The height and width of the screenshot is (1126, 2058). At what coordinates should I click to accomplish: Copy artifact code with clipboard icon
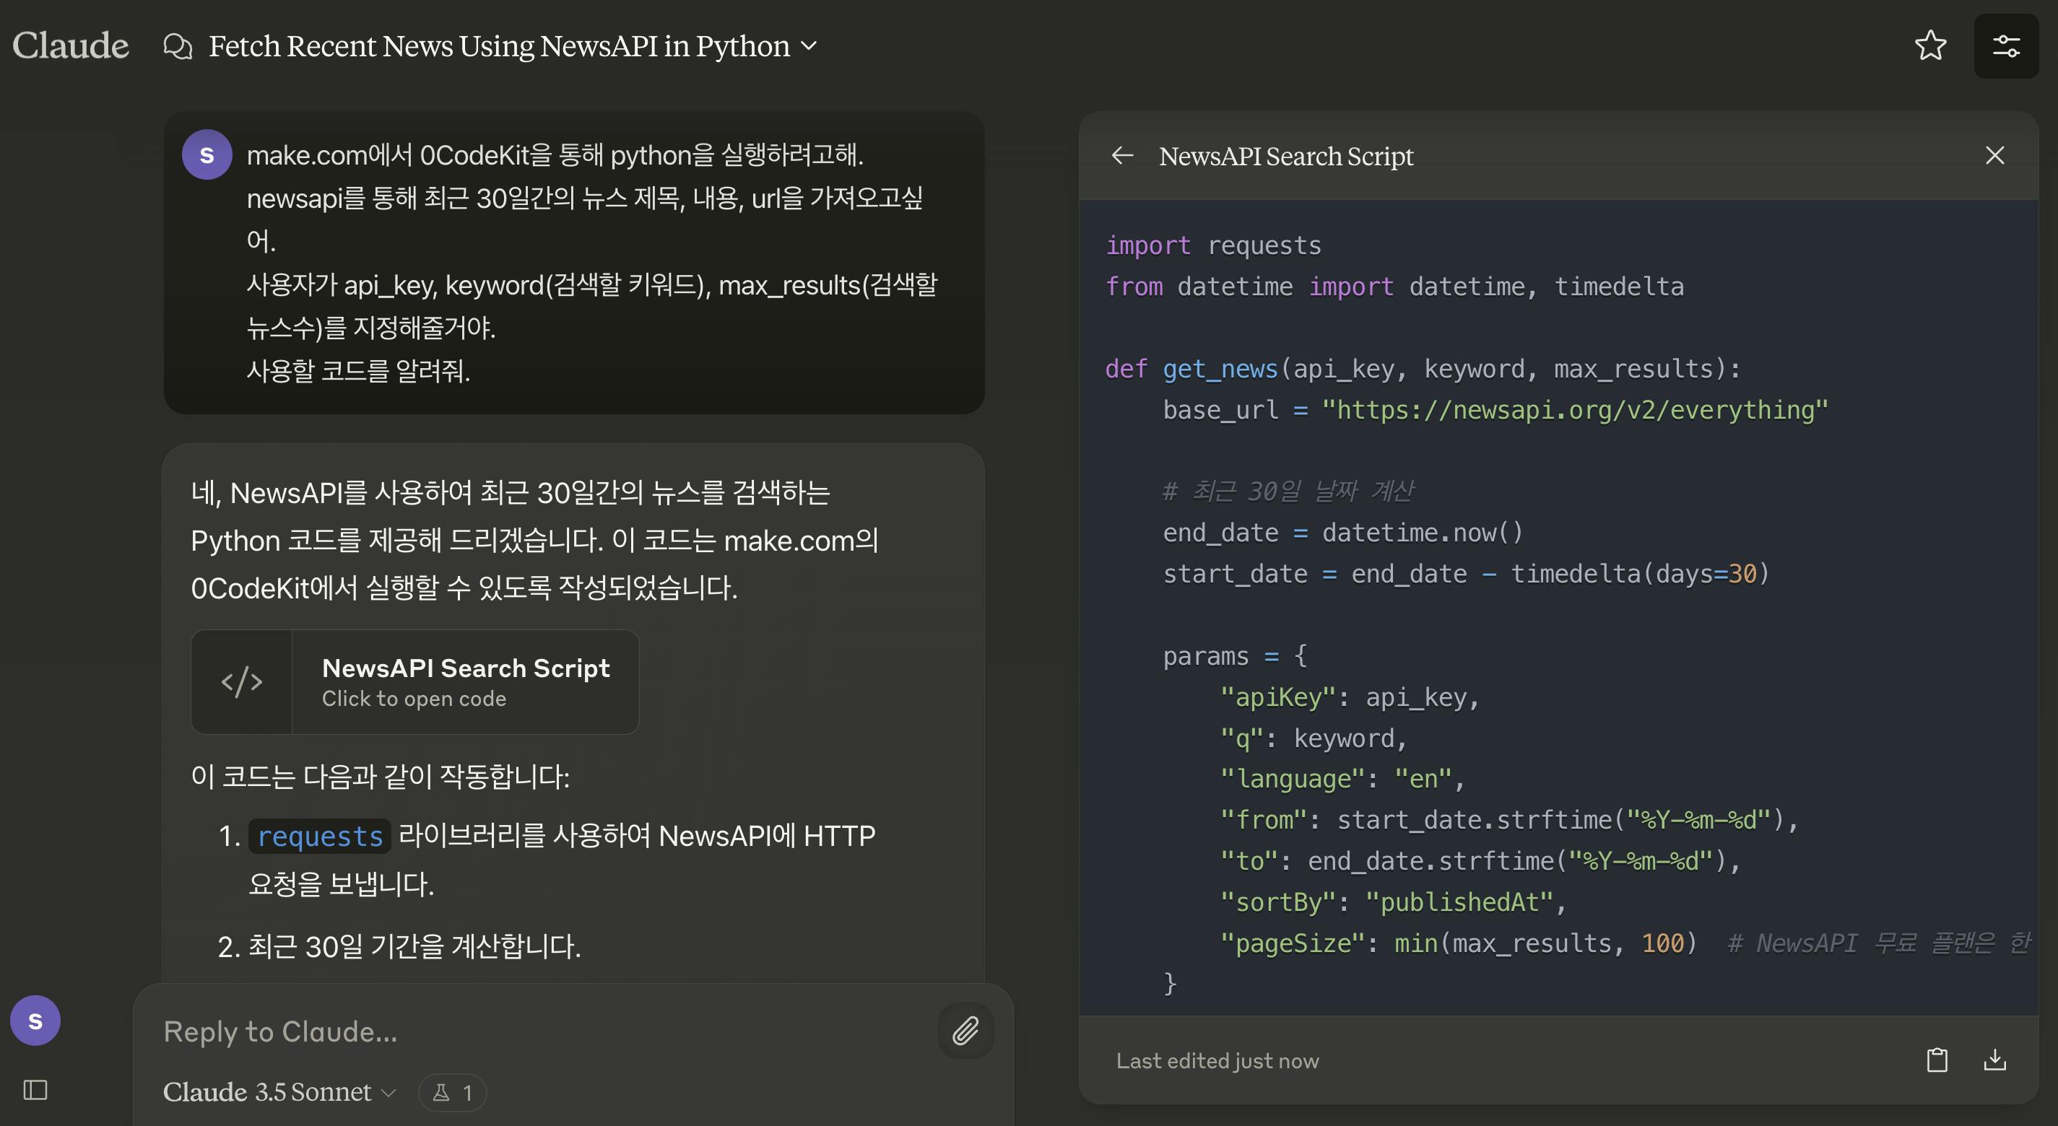(x=1937, y=1060)
